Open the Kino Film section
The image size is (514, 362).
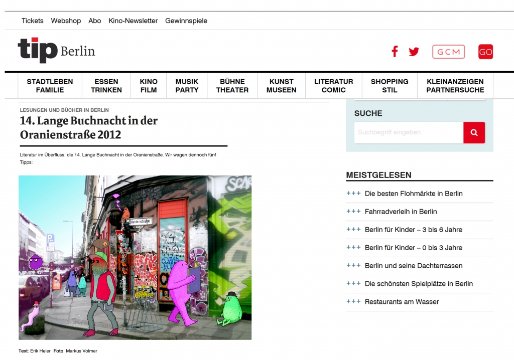[149, 86]
